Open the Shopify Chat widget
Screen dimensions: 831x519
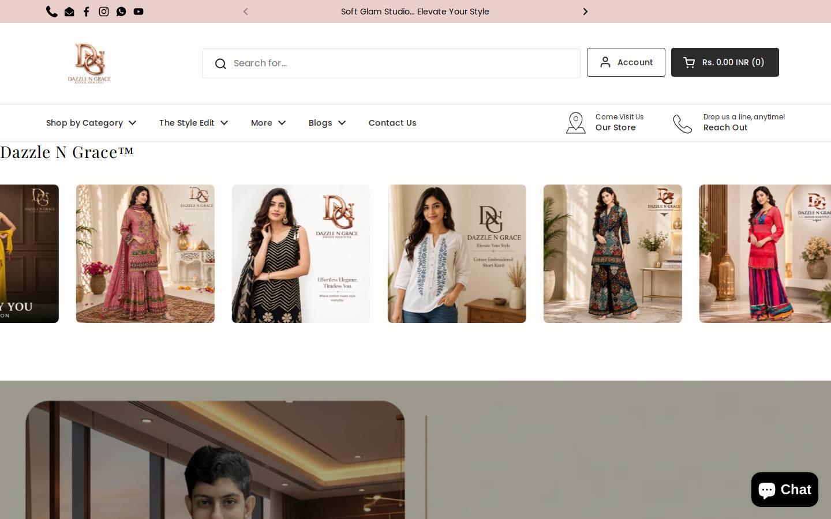785,490
